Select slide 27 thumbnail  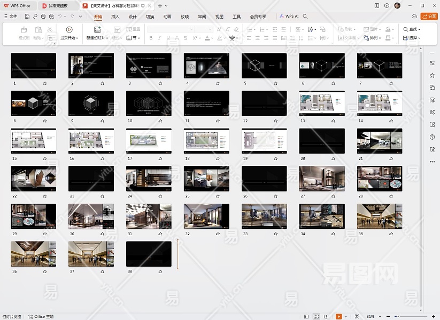coord(322,179)
